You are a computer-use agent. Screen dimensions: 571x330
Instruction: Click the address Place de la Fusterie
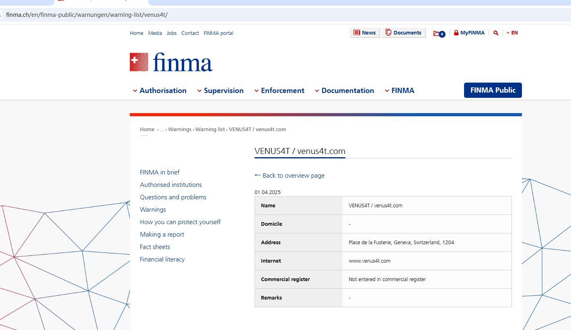click(401, 243)
